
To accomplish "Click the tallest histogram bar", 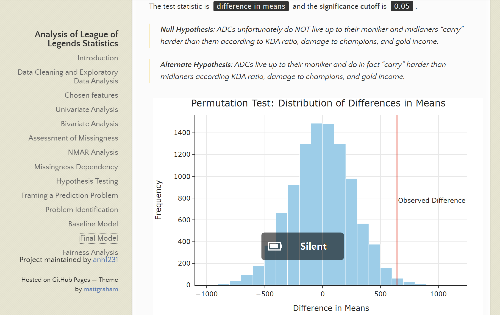I will tap(317, 204).
